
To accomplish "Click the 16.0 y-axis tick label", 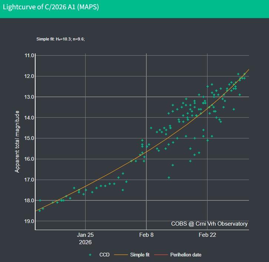I will point(29,159).
